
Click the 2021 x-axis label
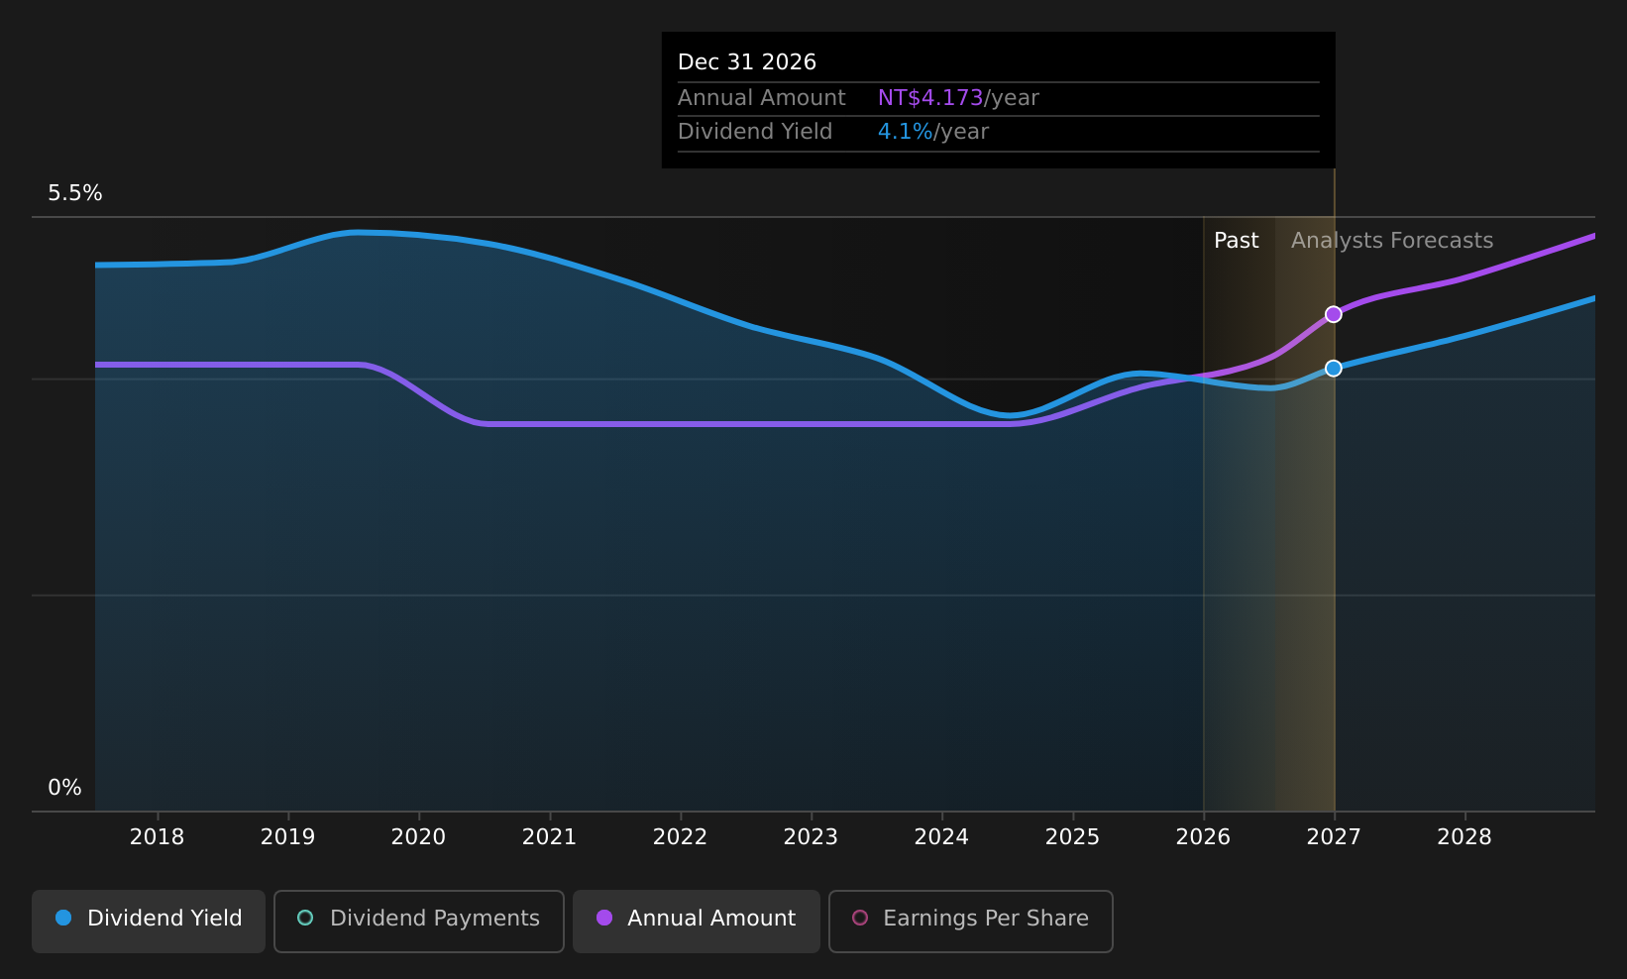tap(549, 837)
